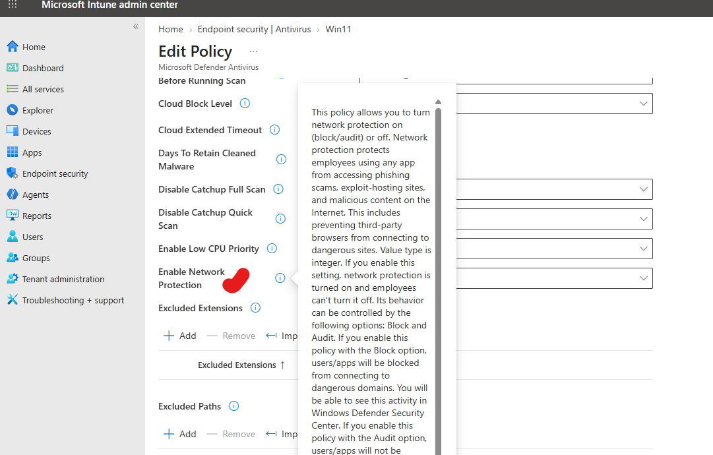Click the Users person icon
713x455 pixels.
13,236
